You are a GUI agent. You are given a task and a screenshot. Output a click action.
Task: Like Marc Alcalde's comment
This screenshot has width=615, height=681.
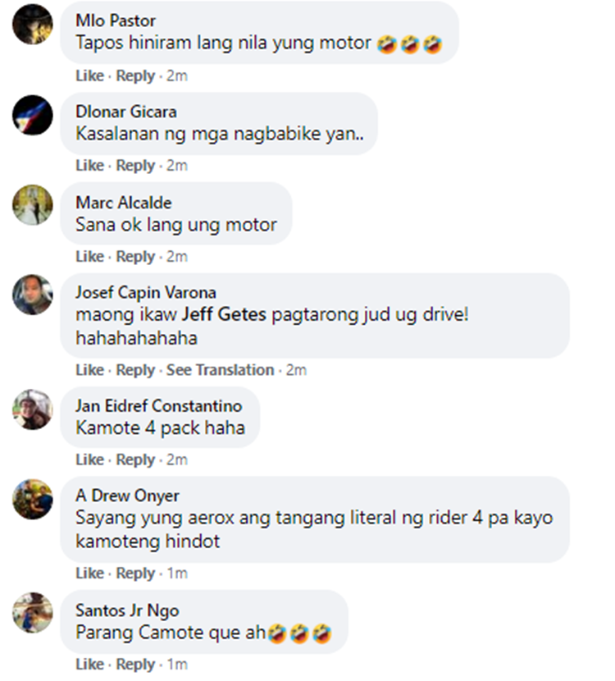coord(90,256)
